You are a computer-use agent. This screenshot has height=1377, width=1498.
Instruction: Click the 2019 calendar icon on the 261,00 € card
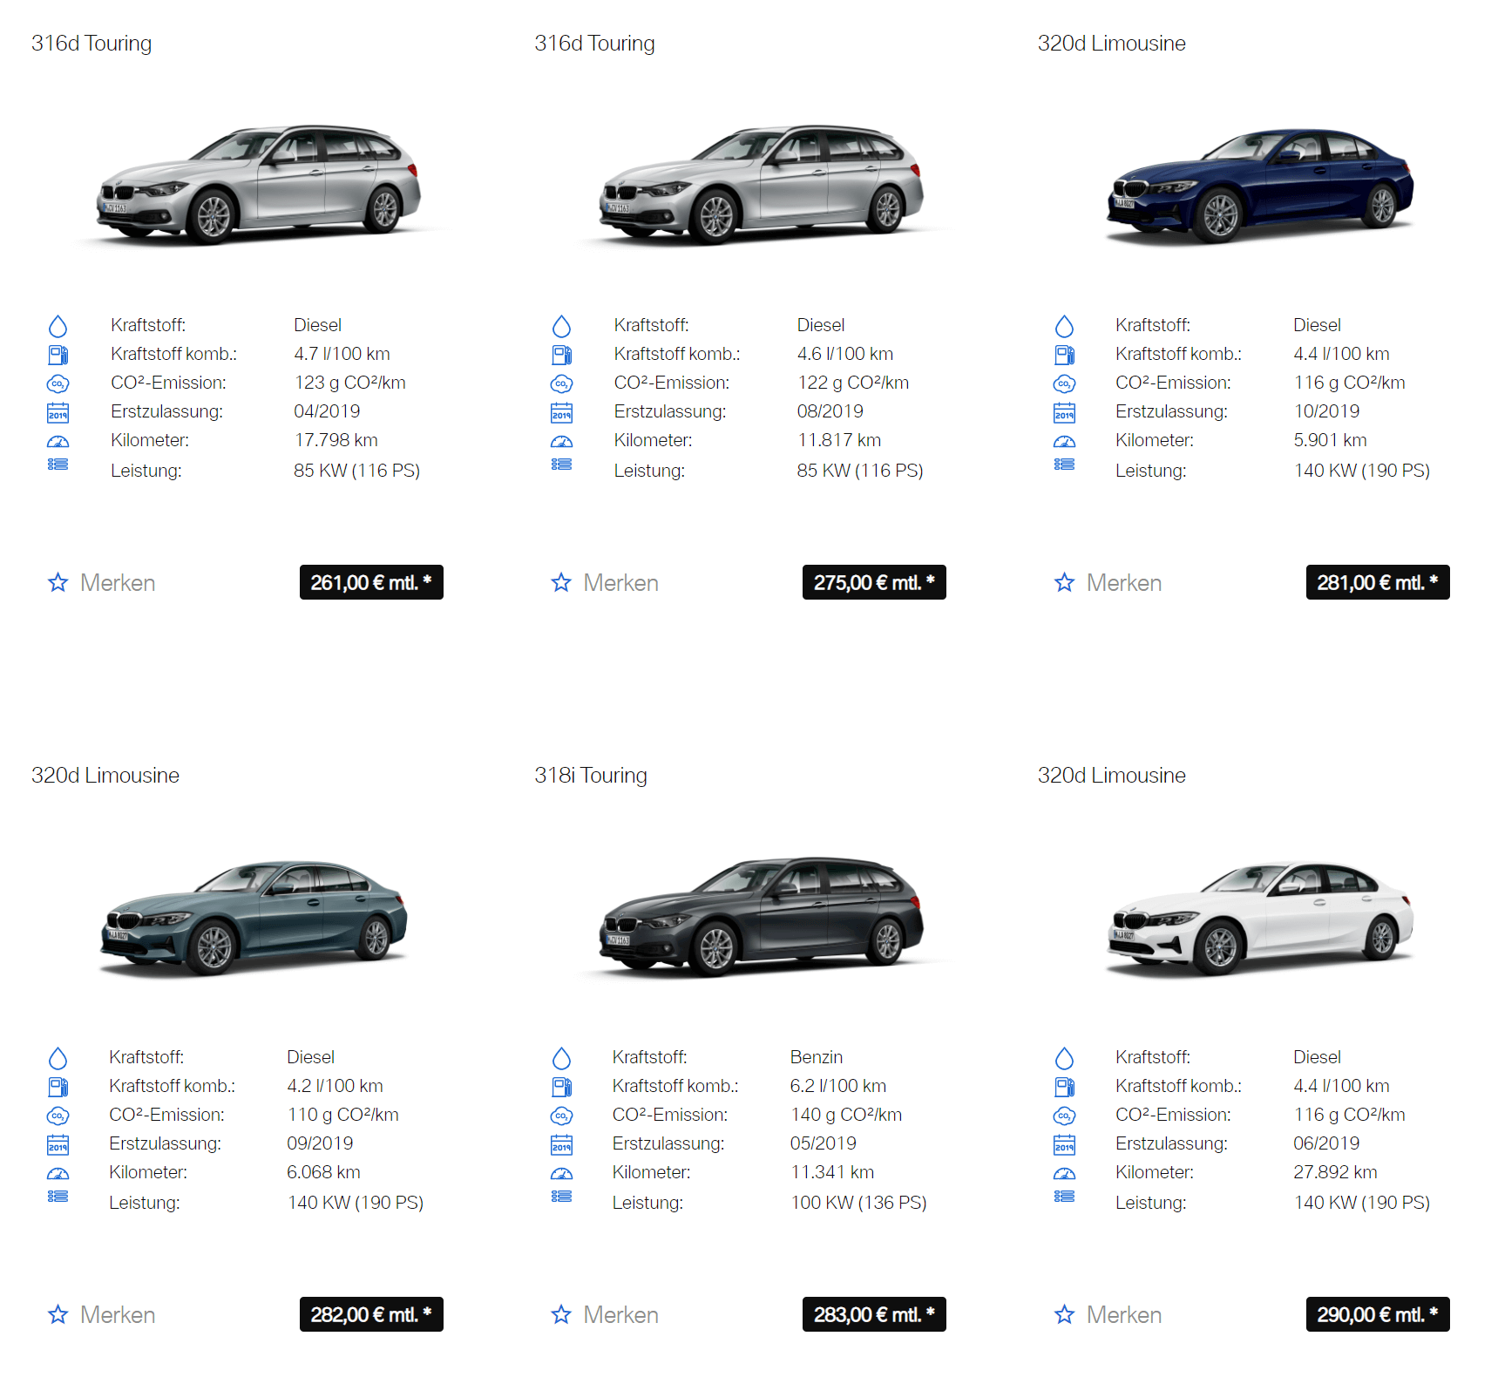click(x=58, y=412)
